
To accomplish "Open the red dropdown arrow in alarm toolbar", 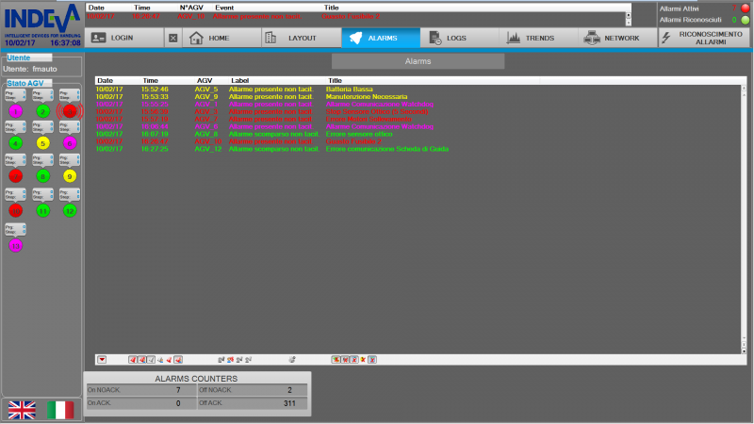I will [102, 360].
